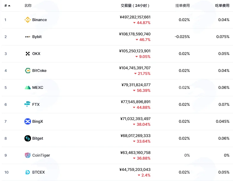233x181 pixels.
Task: Sort by the # rank column arrow
Action: coord(9,6)
